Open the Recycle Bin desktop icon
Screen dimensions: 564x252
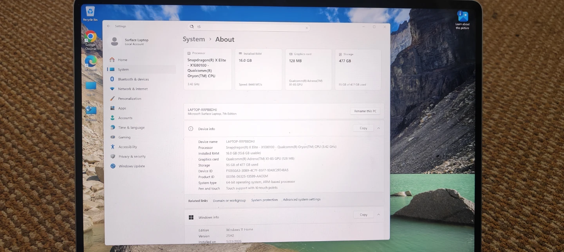90,13
